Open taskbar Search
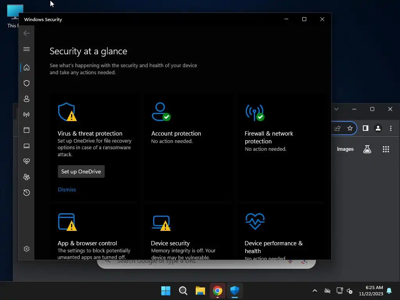 click(183, 291)
